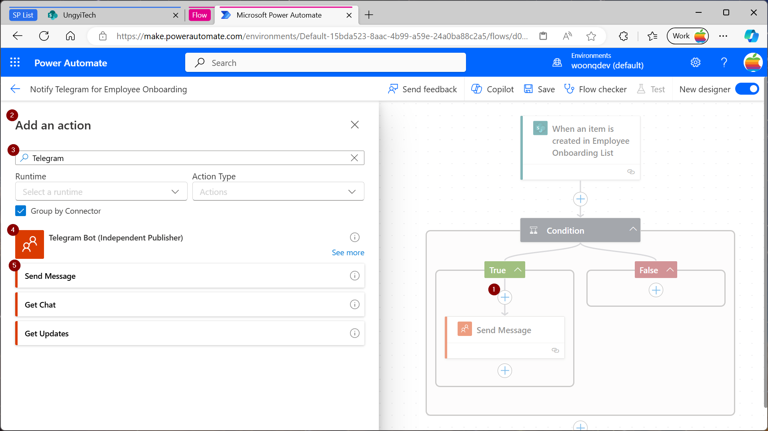
Task: Refresh the browser page
Action: pyautogui.click(x=44, y=36)
